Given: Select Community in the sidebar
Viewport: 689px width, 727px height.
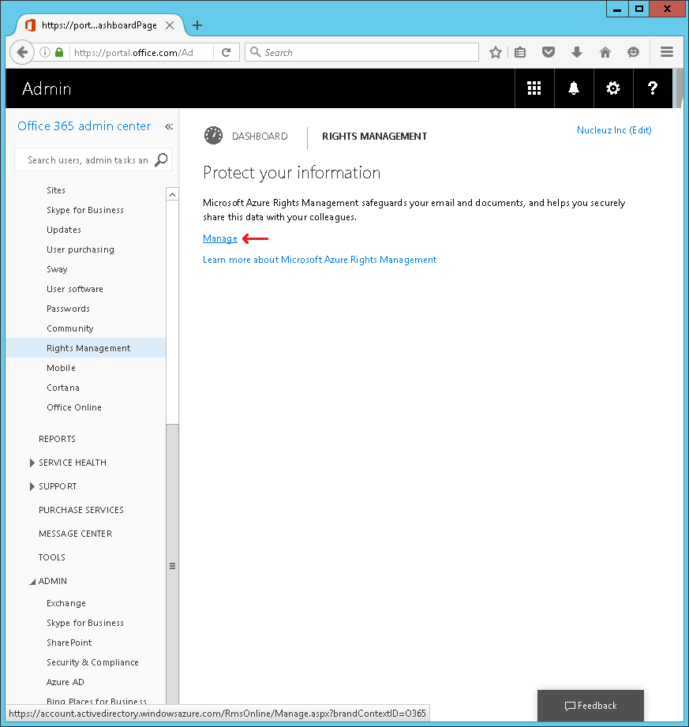Looking at the screenshot, I should click(70, 328).
